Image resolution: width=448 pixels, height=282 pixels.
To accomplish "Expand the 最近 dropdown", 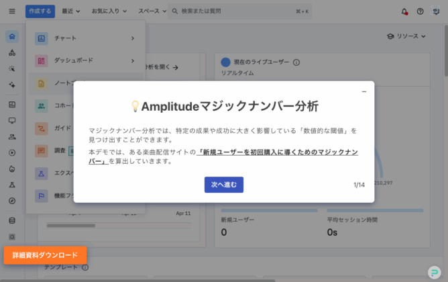I will coord(71,11).
